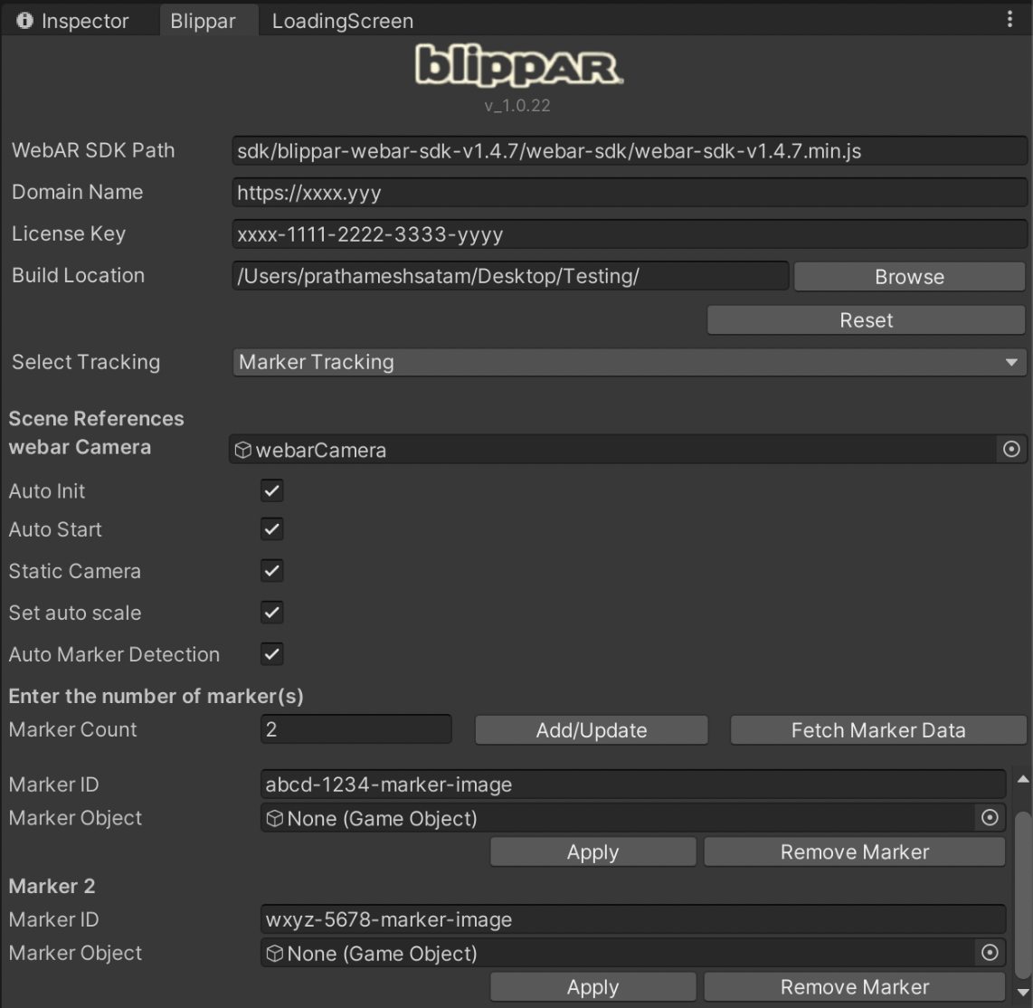Click the Add/Update button
The image size is (1033, 1008).
click(592, 730)
